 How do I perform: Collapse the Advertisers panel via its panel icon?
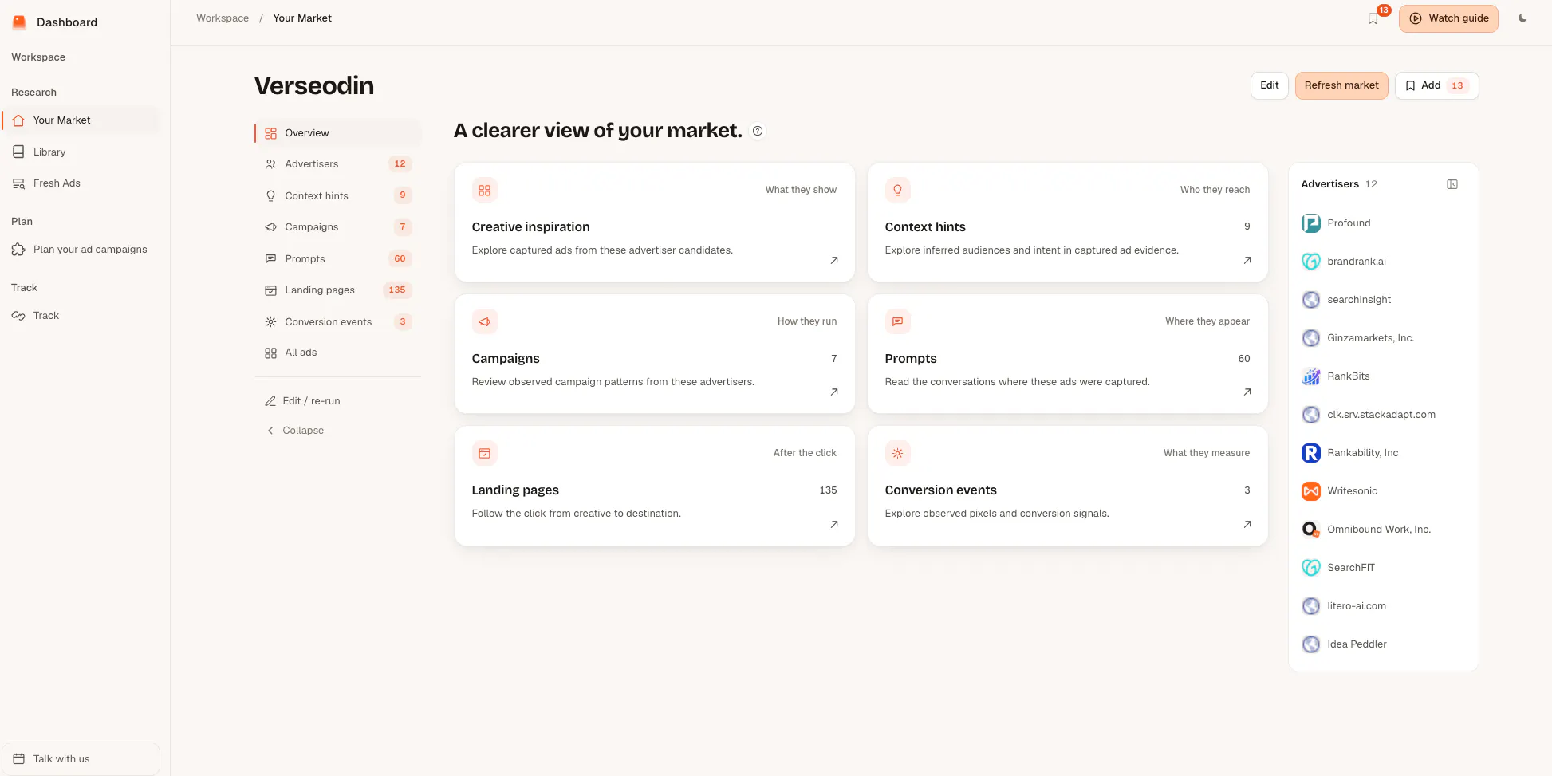[x=1452, y=184]
